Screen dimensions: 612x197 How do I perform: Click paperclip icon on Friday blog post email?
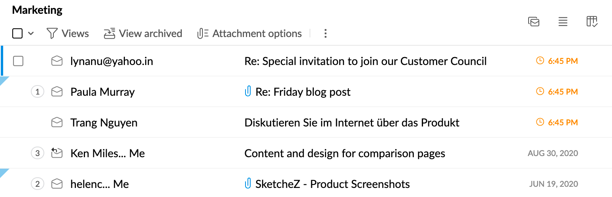coord(248,92)
